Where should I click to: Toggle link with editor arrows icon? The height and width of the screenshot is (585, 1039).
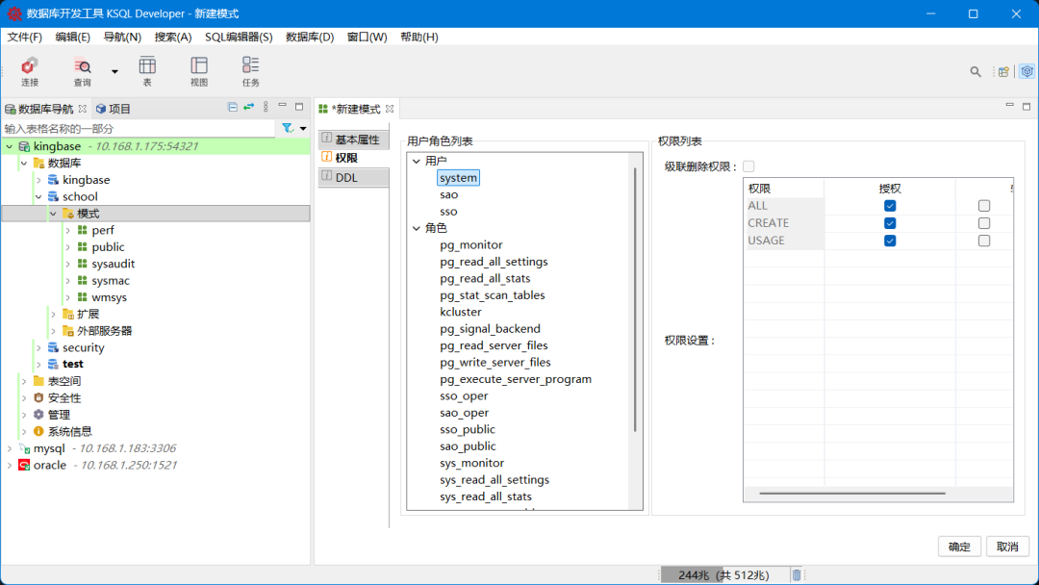tap(248, 107)
